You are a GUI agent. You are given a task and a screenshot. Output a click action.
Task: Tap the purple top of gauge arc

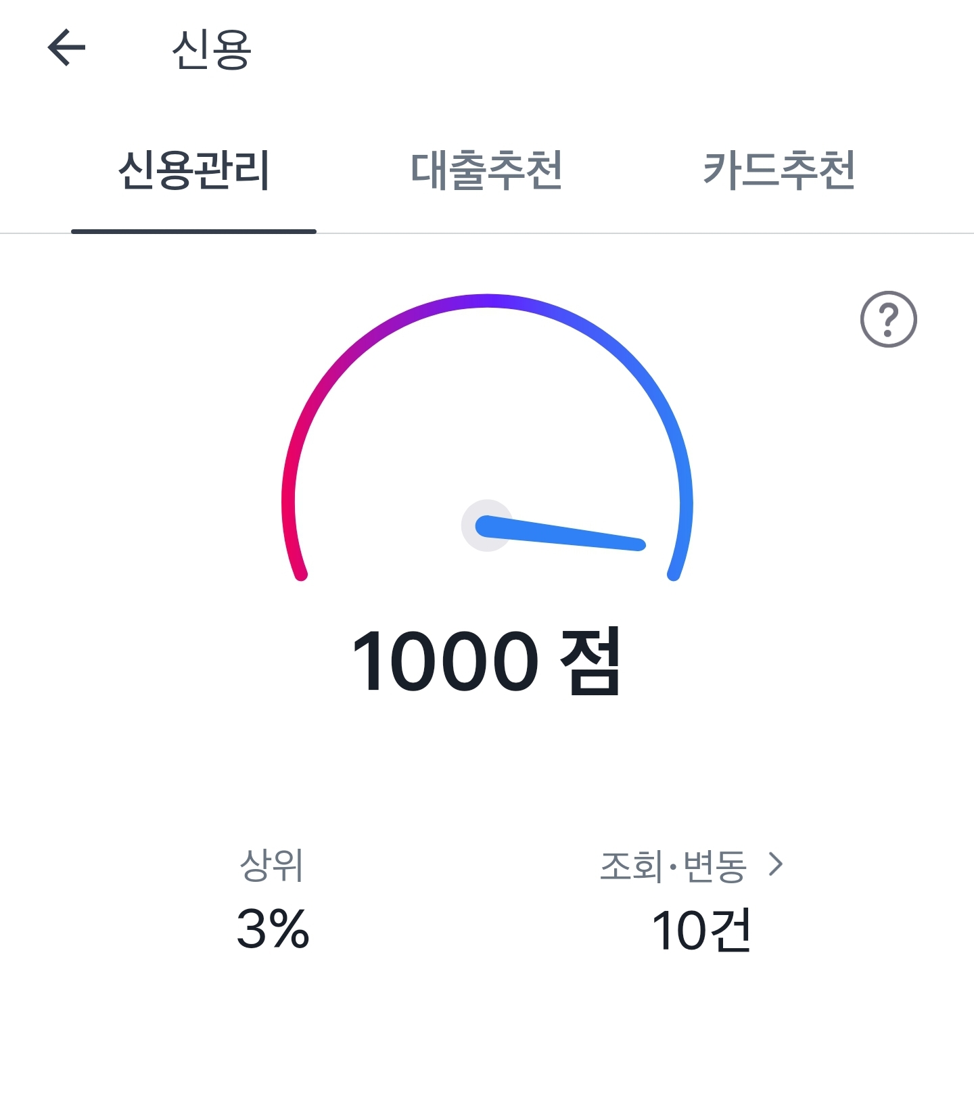click(x=487, y=301)
